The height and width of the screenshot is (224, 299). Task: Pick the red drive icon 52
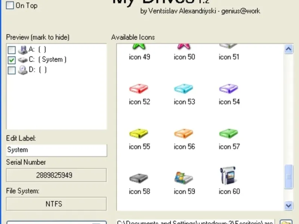click(139, 88)
